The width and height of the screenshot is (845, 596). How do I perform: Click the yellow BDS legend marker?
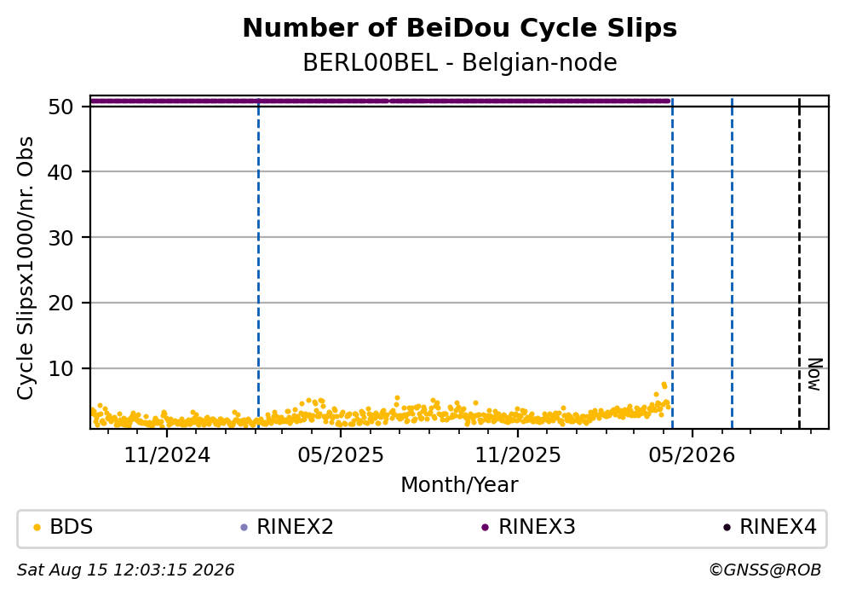click(x=37, y=528)
